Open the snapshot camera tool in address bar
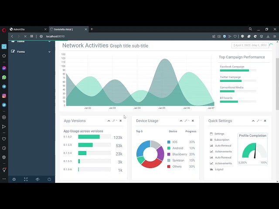 click(x=218, y=36)
